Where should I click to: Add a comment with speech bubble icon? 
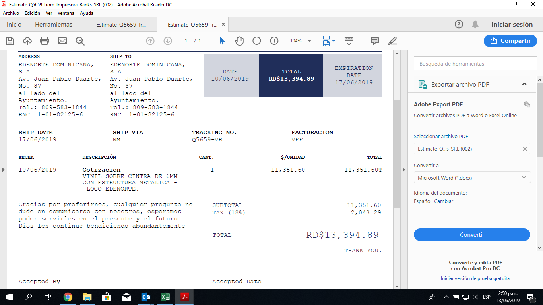[374, 41]
